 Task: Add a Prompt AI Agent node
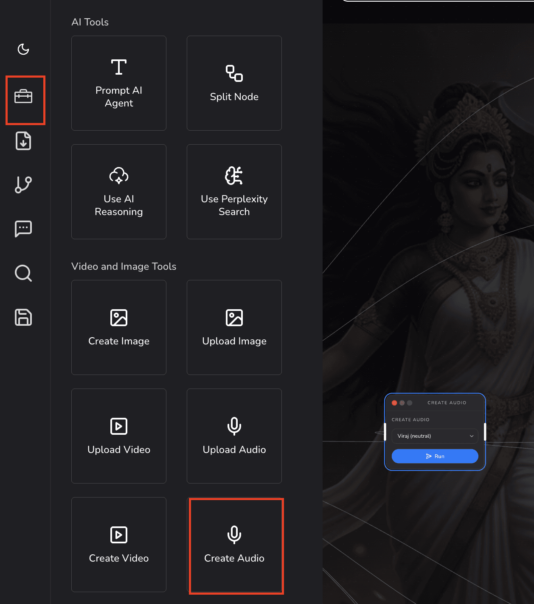(x=119, y=83)
